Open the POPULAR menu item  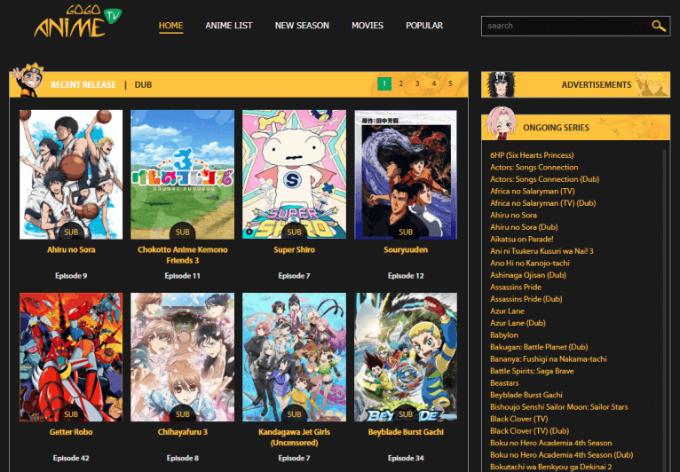click(424, 26)
